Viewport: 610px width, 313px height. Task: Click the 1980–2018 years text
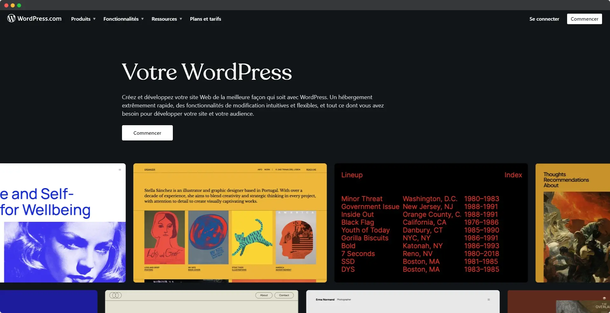click(482, 254)
